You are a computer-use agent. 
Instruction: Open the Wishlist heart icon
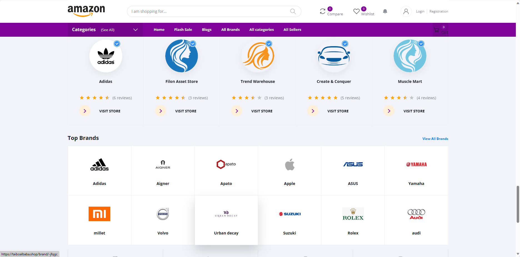pos(356,11)
